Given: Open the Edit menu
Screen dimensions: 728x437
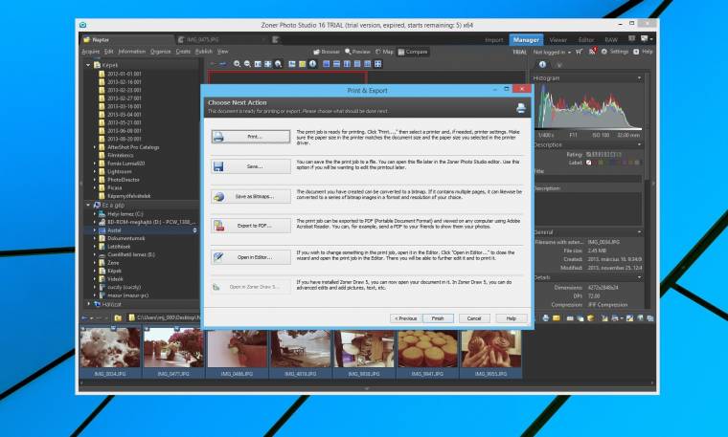Looking at the screenshot, I should 108,52.
